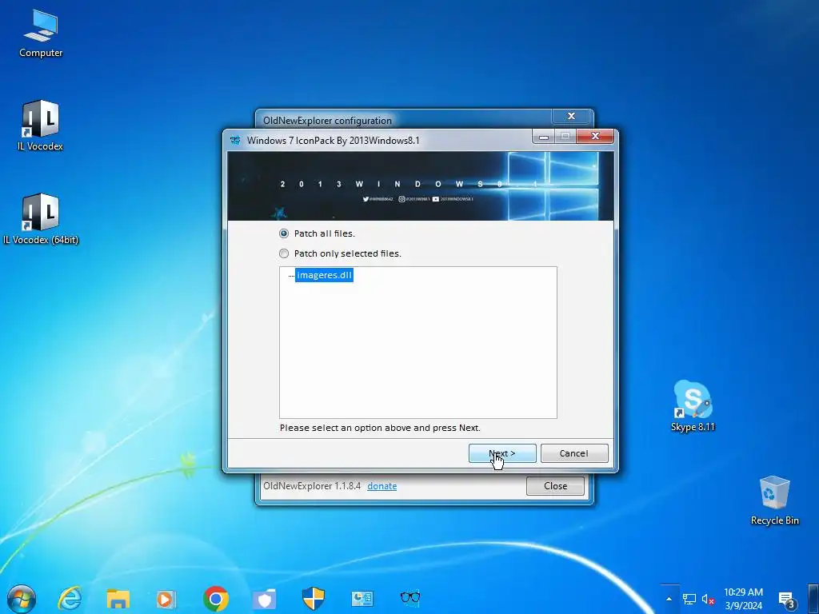Click the muted volume tray icon
The height and width of the screenshot is (614, 819).
pos(709,600)
